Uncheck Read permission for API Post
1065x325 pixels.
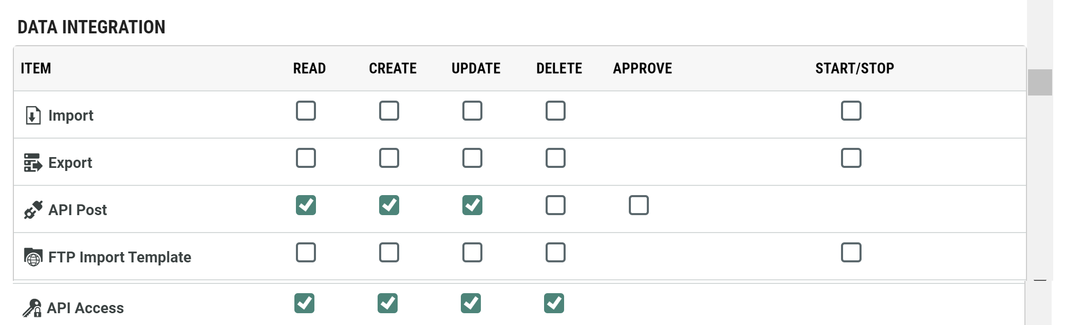pyautogui.click(x=306, y=205)
